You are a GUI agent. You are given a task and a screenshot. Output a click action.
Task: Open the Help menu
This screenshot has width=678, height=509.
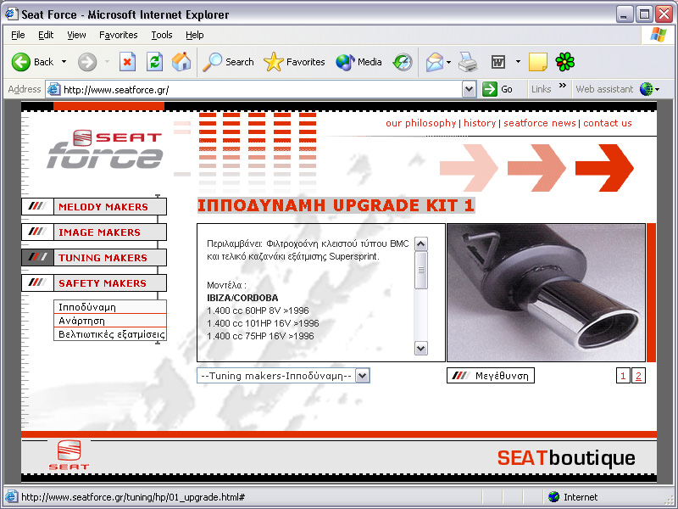(x=195, y=35)
